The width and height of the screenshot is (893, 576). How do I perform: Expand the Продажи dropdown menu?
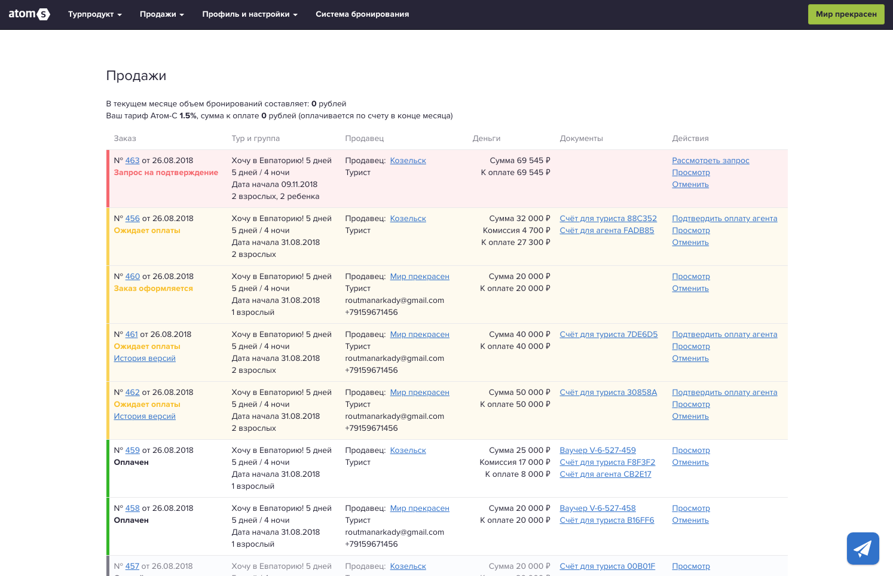162,14
